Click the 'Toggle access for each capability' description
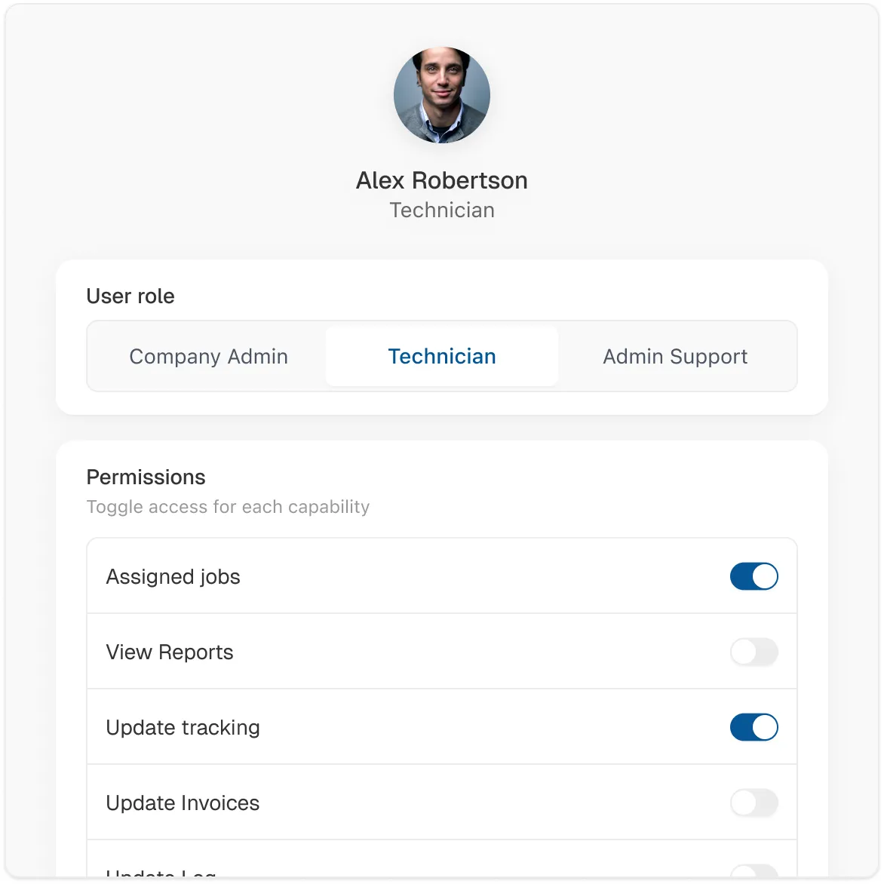 pyautogui.click(x=228, y=507)
